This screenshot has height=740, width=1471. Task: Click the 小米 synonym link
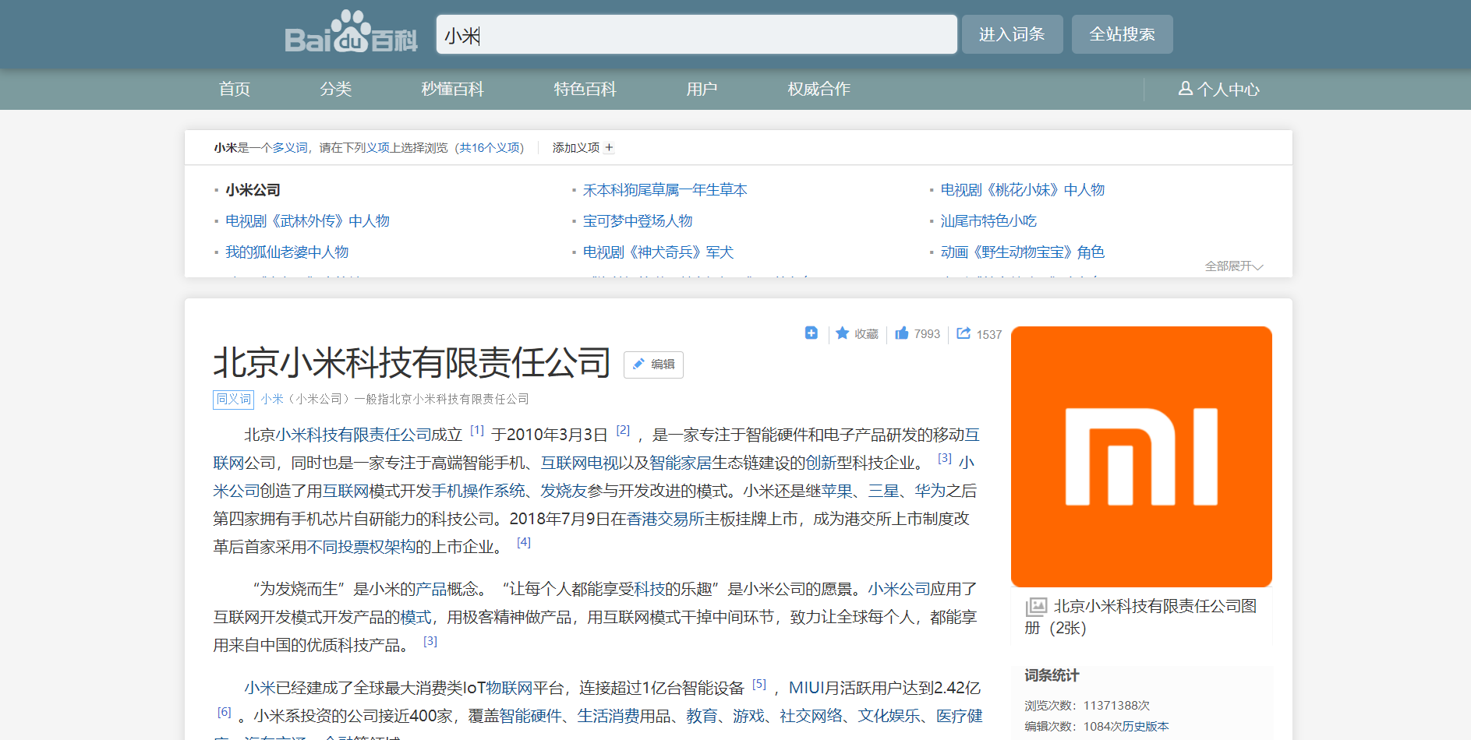(x=272, y=399)
